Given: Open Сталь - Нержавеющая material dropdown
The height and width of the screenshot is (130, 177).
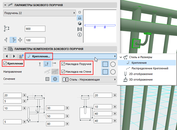Looking at the screenshot, I should pyautogui.click(x=89, y=80).
